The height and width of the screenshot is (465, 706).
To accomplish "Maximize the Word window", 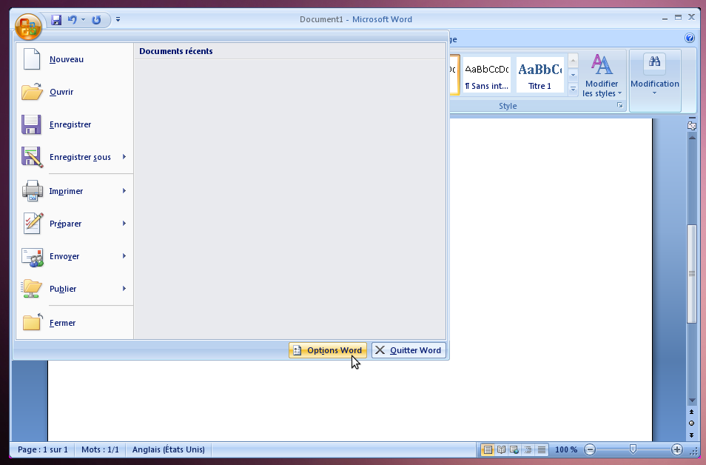I will pyautogui.click(x=678, y=18).
